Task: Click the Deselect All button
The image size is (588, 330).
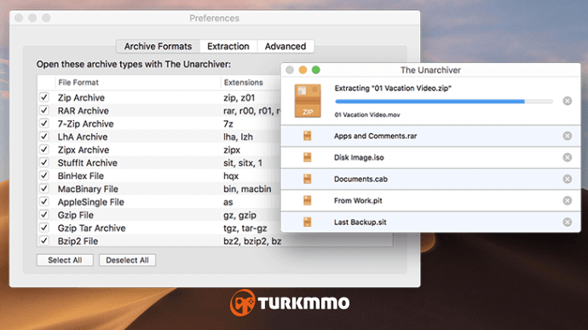Action: pos(127,260)
